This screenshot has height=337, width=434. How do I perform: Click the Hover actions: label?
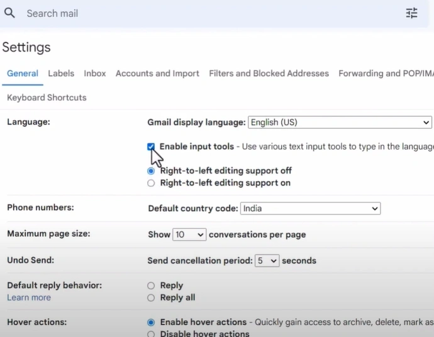pos(37,322)
